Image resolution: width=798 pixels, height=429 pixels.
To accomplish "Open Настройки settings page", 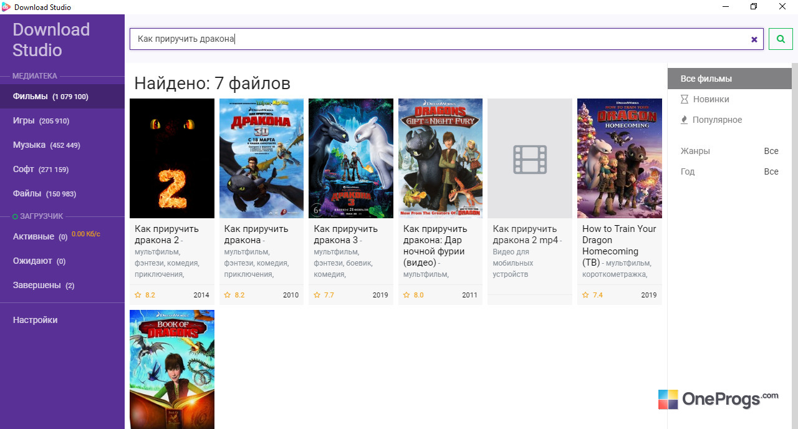I will pos(62,320).
